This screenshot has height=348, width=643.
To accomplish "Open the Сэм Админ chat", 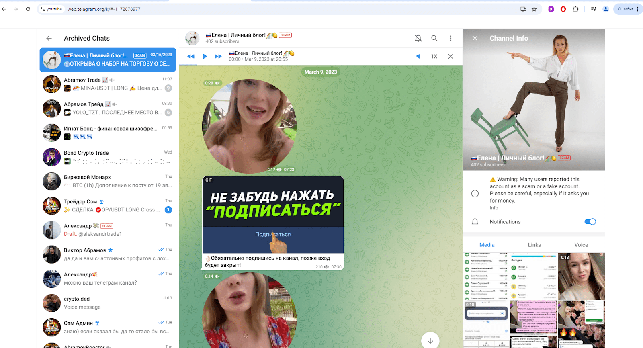I will [x=108, y=327].
